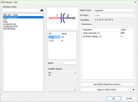The width and height of the screenshot is (138, 102).
Task: Choose N- from Available Signals
Action: pyautogui.click(x=50, y=75)
